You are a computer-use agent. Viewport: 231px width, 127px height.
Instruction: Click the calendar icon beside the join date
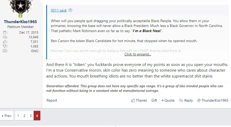5,33
